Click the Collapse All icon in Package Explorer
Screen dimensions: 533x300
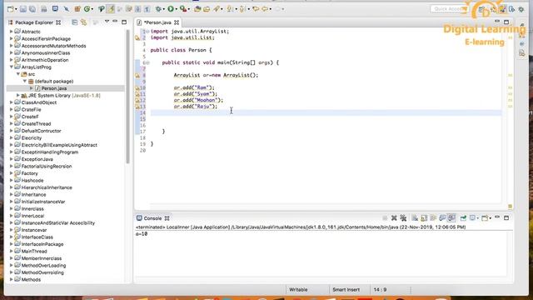pyautogui.click(x=74, y=22)
